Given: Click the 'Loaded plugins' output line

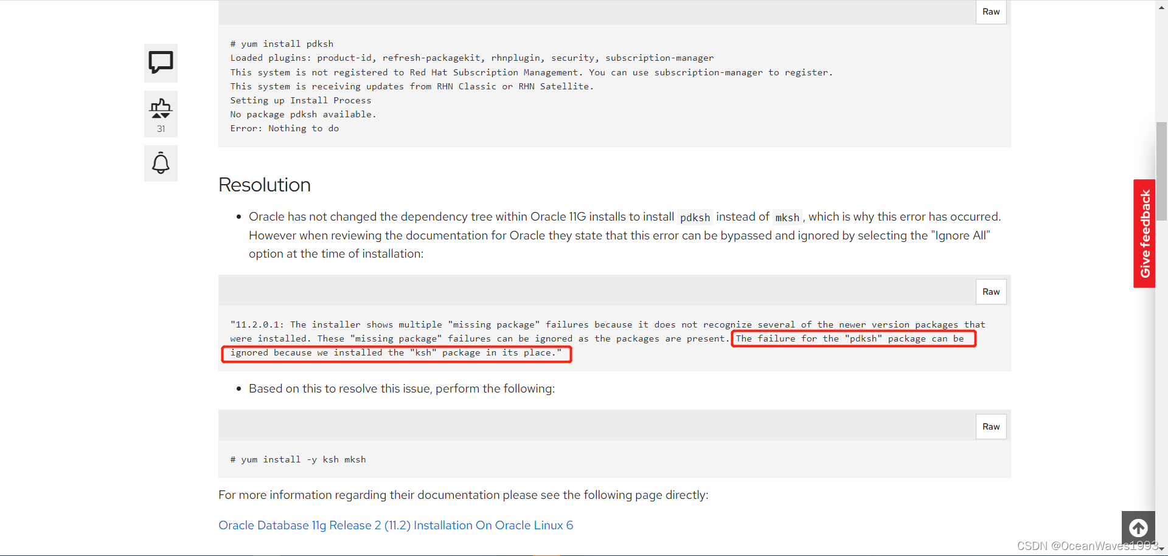Looking at the screenshot, I should (472, 58).
